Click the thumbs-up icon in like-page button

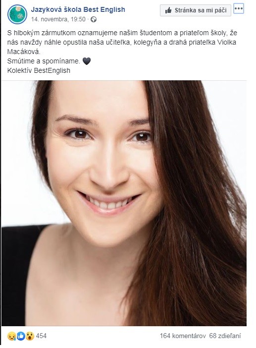[168, 10]
